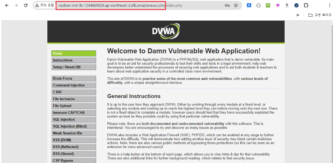Open the Insecure CAPTCHA module

pyautogui.click(x=74, y=113)
